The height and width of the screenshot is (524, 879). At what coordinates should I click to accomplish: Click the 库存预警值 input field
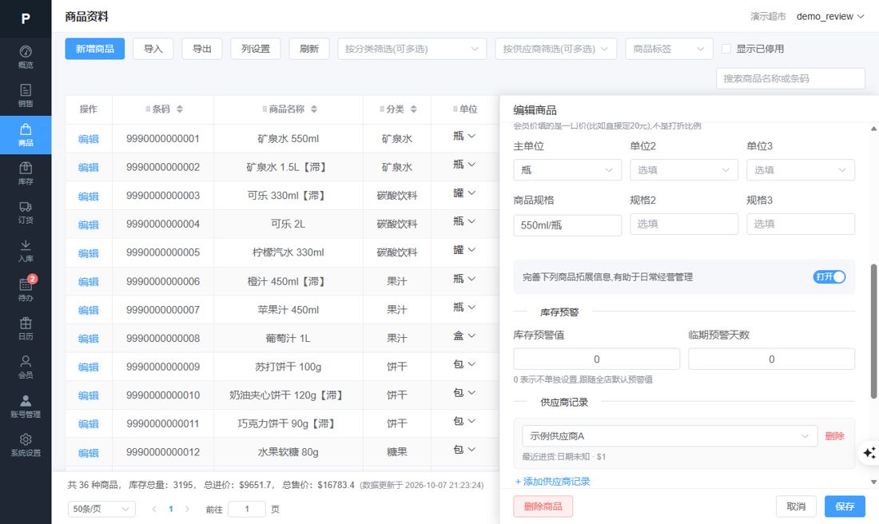(596, 359)
